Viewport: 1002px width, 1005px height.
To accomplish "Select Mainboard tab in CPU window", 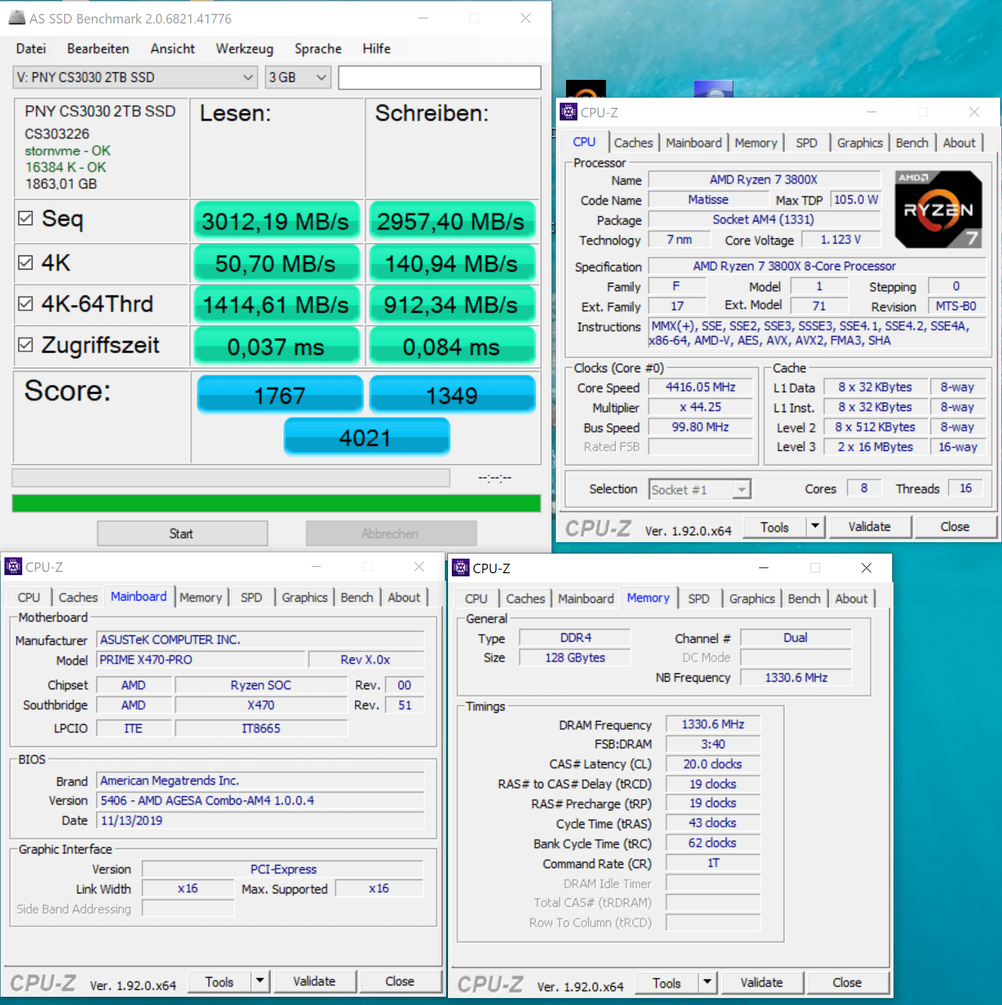I will [x=694, y=143].
